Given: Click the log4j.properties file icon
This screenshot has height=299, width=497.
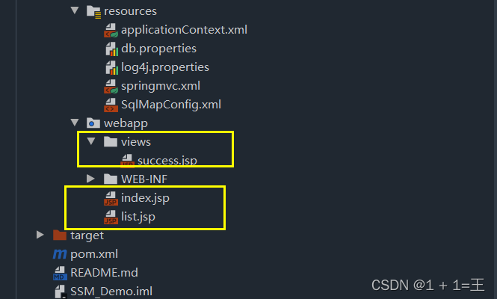Looking at the screenshot, I should click(x=111, y=68).
